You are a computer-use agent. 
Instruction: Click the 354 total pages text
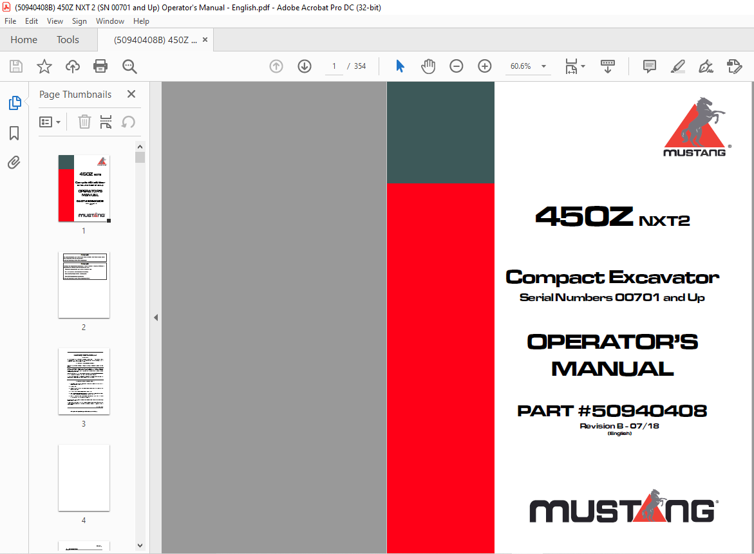(360, 66)
